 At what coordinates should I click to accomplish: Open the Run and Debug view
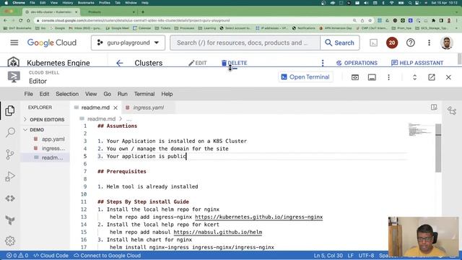click(10, 176)
